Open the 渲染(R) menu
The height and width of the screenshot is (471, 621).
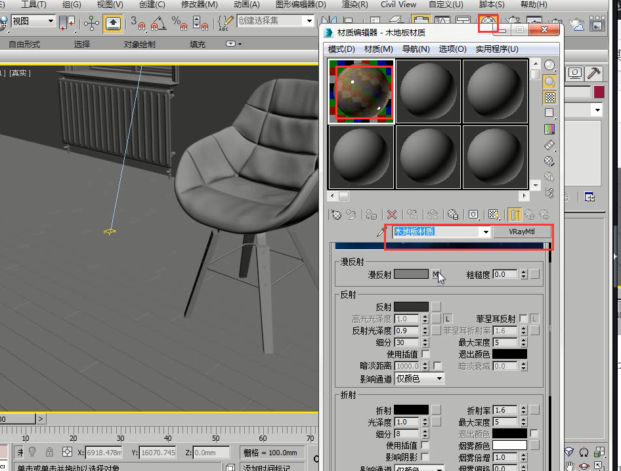click(354, 5)
